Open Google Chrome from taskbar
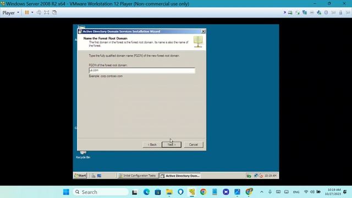352x198 pixels. tap(203, 192)
